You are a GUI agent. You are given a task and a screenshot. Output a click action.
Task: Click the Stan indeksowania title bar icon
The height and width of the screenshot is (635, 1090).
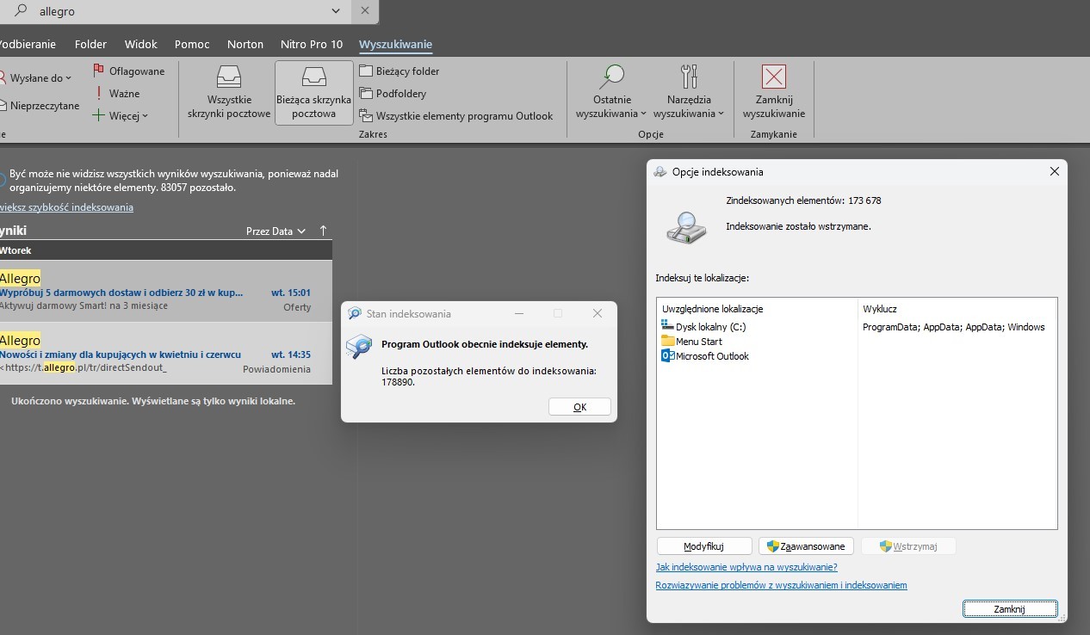355,313
